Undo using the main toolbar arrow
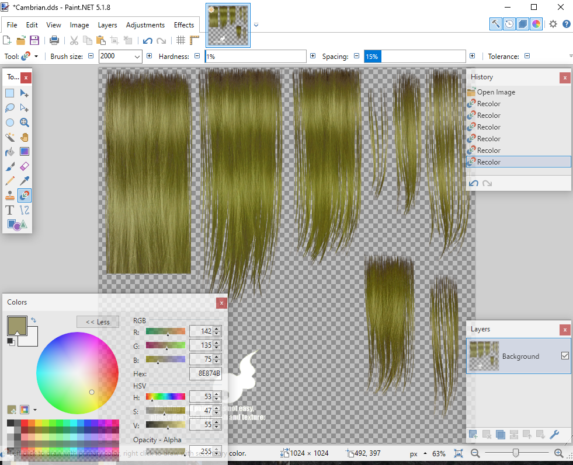Image resolution: width=573 pixels, height=465 pixels. 148,40
